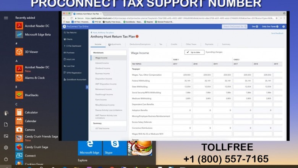Expand the Start menu hamburger button

coord(6,18)
